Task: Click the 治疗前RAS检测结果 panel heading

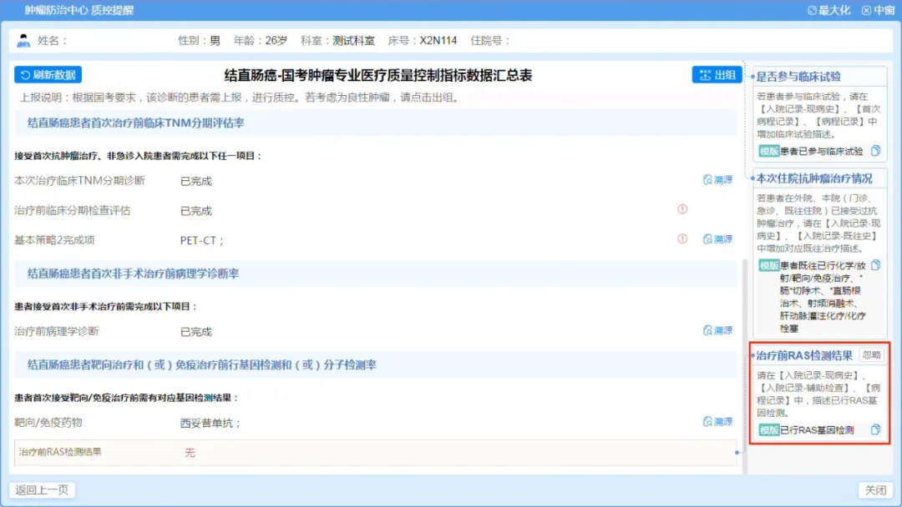Action: click(x=803, y=355)
